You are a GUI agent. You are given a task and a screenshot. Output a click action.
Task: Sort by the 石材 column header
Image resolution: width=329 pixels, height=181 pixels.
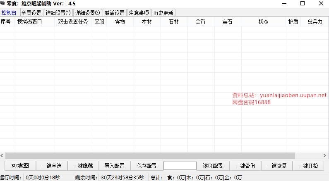(174, 21)
